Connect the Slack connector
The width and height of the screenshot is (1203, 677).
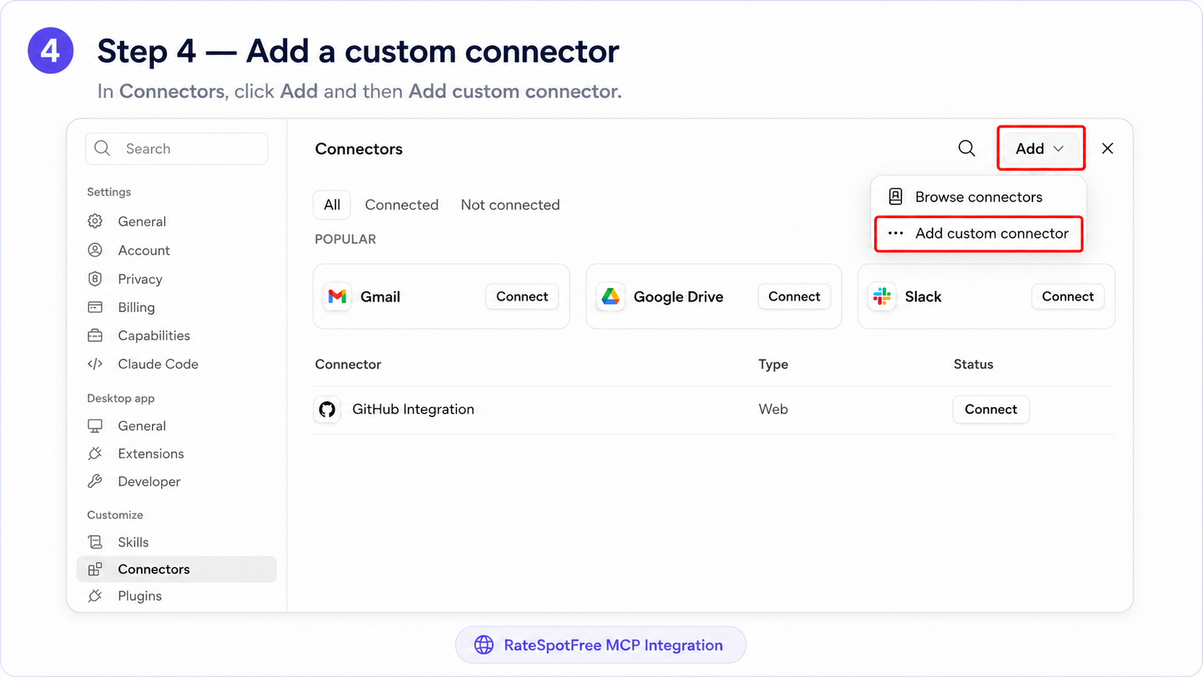[x=1068, y=296]
